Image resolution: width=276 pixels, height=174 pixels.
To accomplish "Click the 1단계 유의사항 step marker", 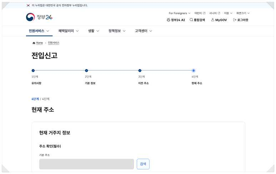I will (x=33, y=70).
